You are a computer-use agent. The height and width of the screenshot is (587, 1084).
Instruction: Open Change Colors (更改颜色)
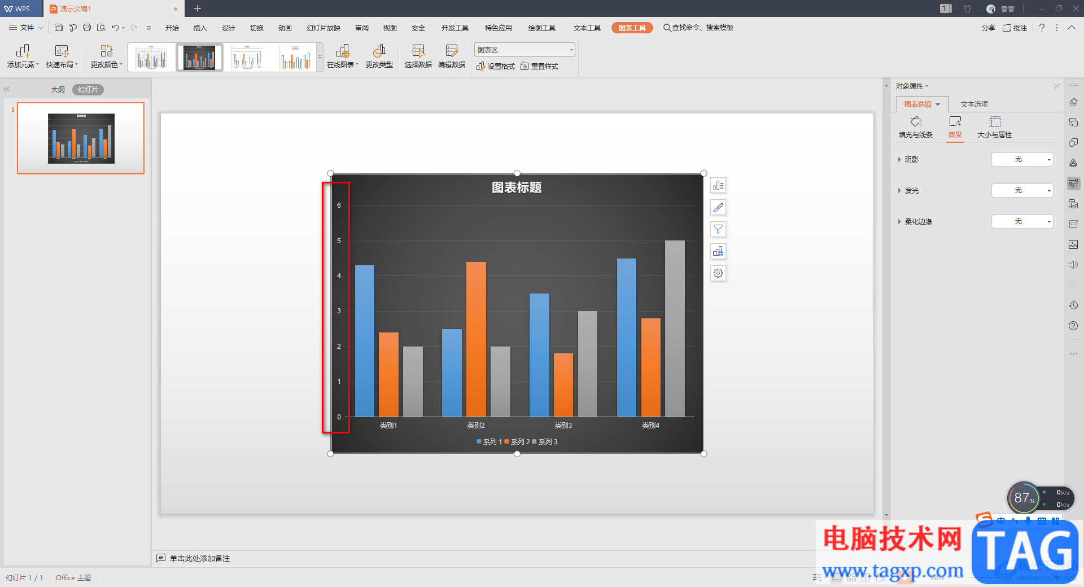point(107,57)
